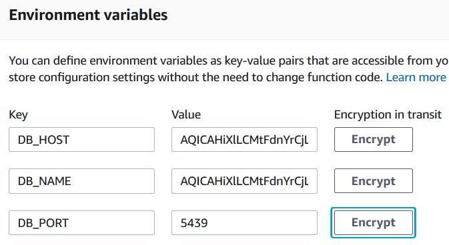Image resolution: width=449 pixels, height=245 pixels.
Task: Select the DB_NAME key field
Action: [81, 181]
